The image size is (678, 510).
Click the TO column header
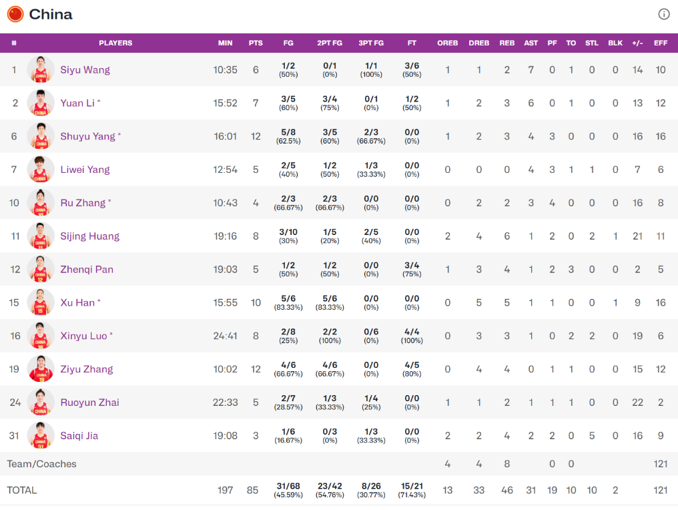[x=571, y=43]
